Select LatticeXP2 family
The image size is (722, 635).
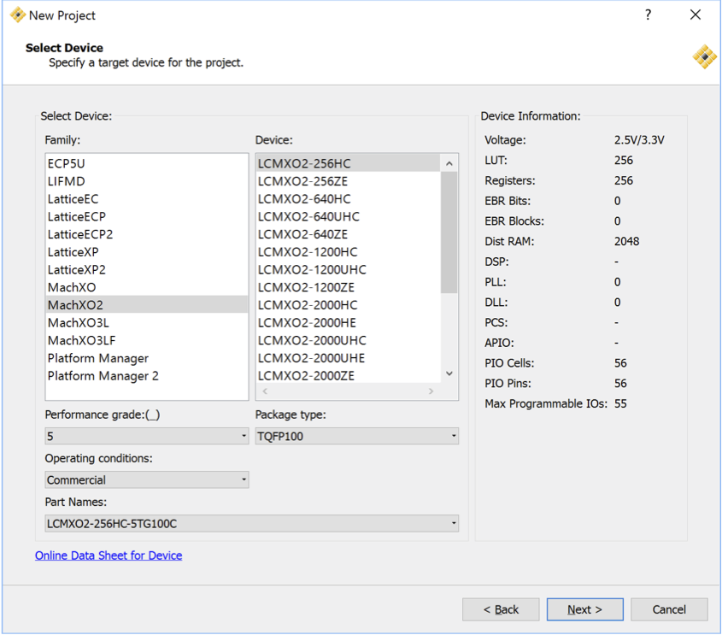click(146, 270)
